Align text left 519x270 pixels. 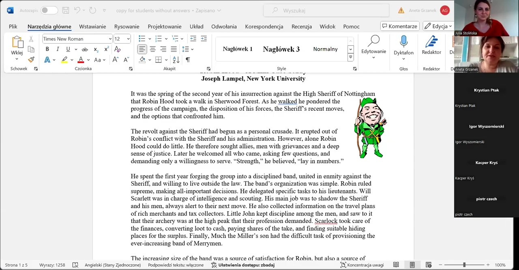[142, 49]
